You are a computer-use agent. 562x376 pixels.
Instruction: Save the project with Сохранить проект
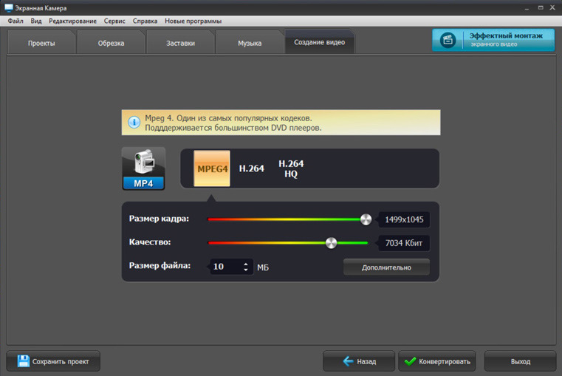pos(53,361)
